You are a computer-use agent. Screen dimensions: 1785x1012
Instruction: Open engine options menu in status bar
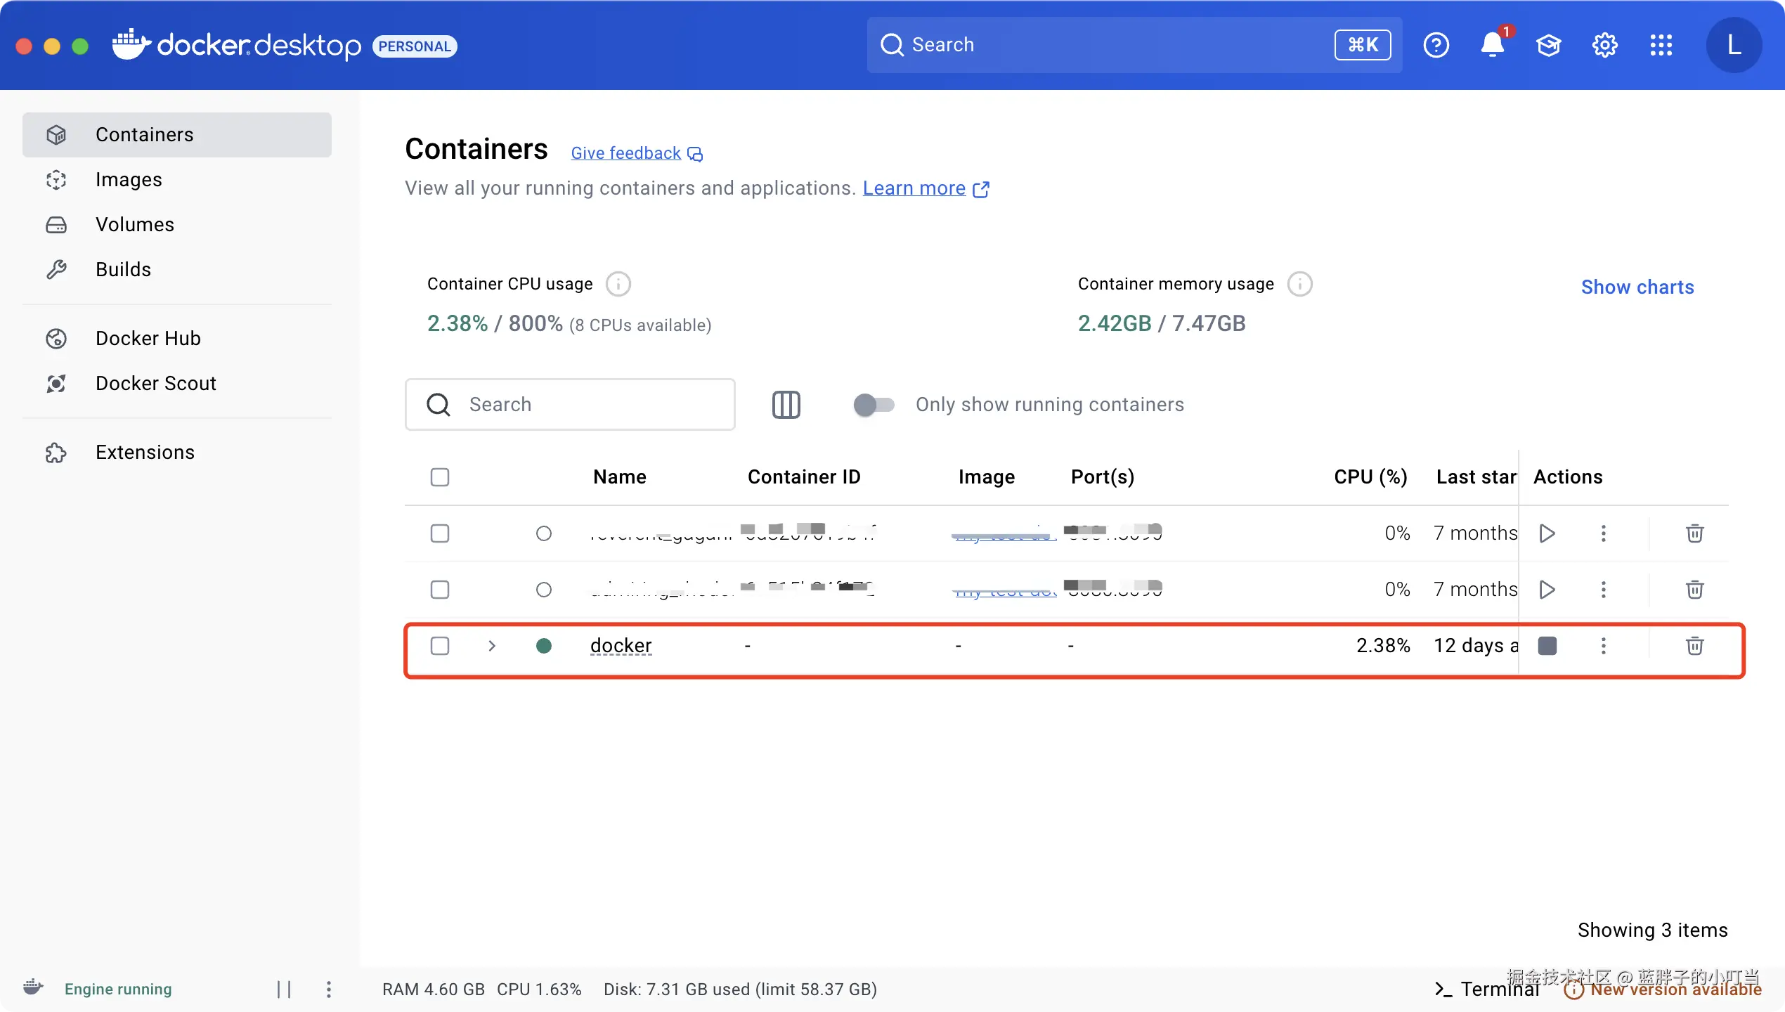[328, 989]
